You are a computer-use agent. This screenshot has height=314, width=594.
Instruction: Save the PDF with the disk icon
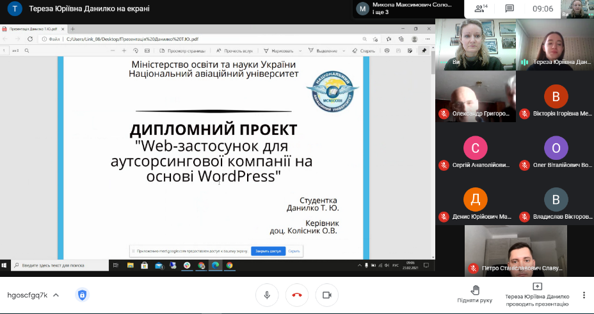[398, 51]
